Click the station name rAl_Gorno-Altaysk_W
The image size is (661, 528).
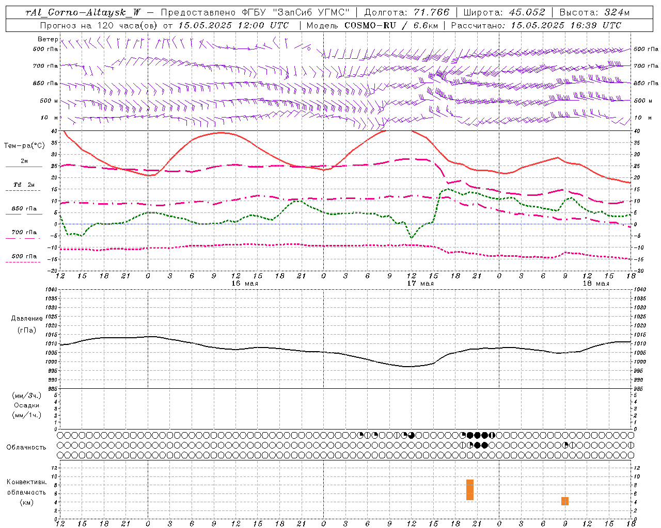(x=83, y=12)
